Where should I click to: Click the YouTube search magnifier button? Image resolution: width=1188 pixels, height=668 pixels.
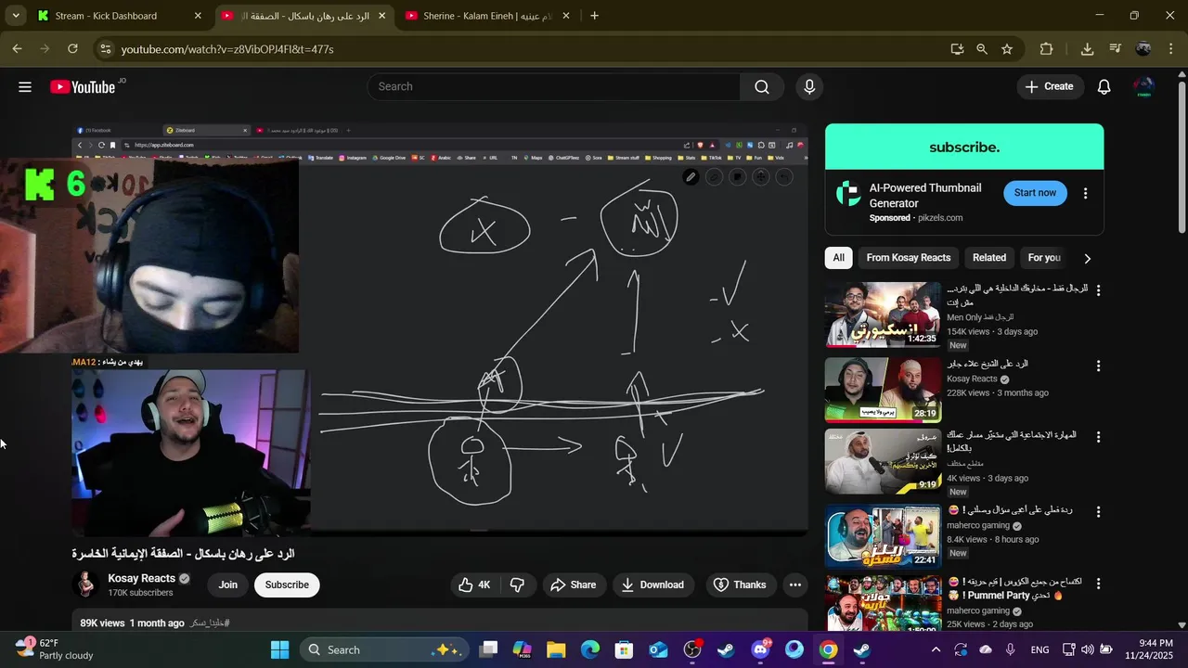(762, 86)
